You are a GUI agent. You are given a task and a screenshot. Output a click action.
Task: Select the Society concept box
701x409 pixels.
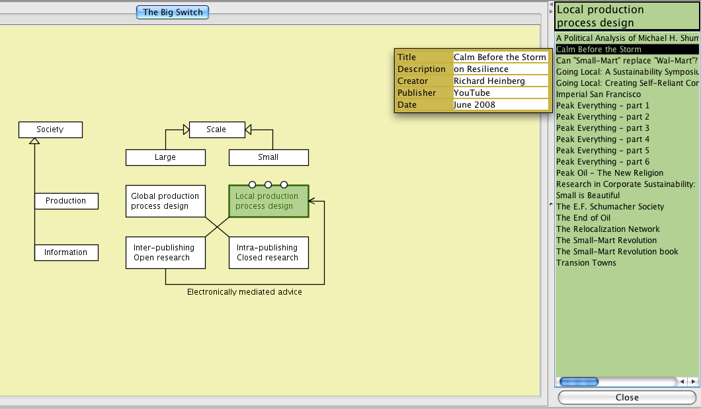click(x=50, y=130)
